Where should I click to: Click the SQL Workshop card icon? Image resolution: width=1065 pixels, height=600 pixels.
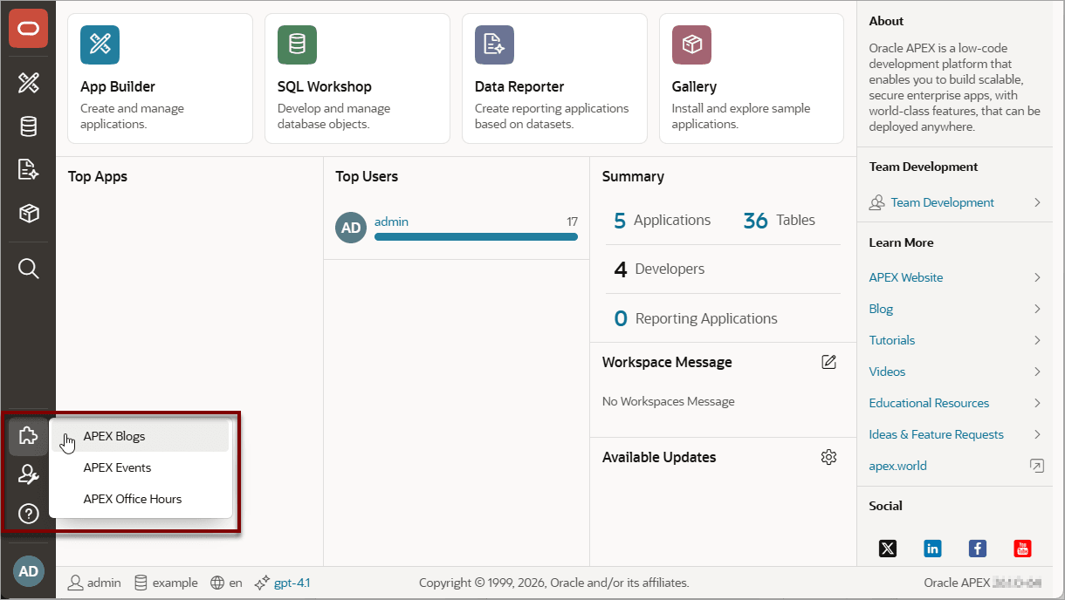click(297, 44)
